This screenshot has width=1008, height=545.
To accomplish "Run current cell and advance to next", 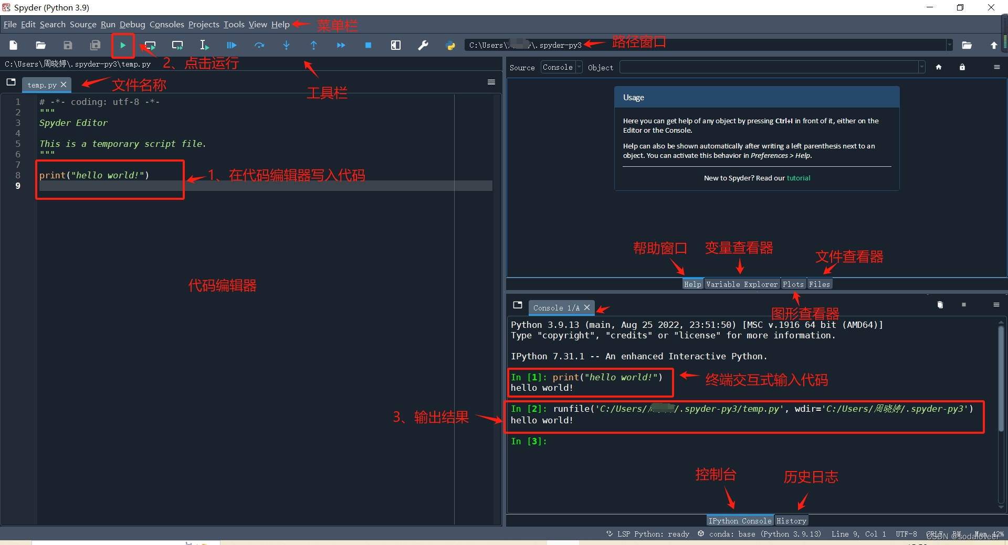I will 177,45.
